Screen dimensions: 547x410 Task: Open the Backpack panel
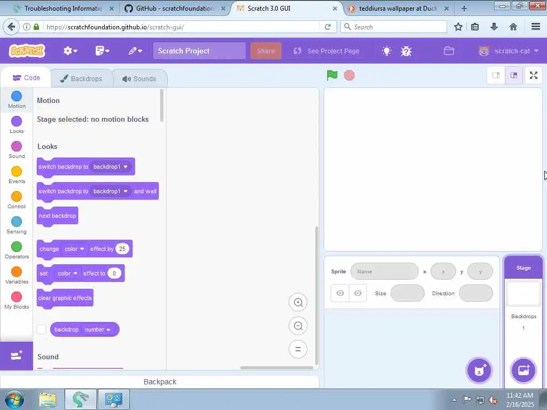(x=160, y=382)
